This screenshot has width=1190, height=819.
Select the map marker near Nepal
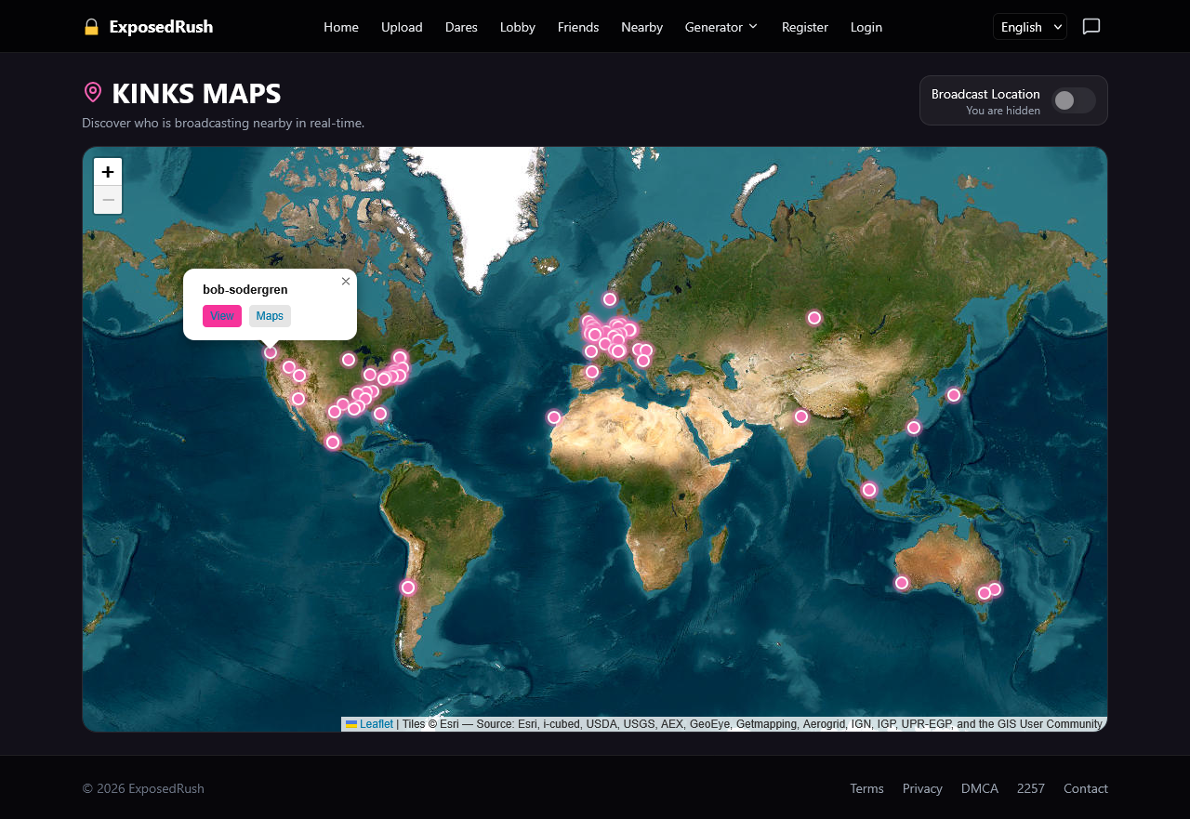(801, 416)
